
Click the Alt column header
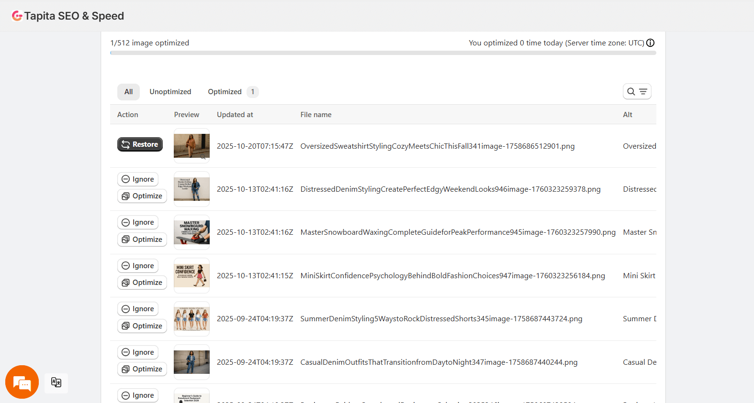[x=628, y=115]
